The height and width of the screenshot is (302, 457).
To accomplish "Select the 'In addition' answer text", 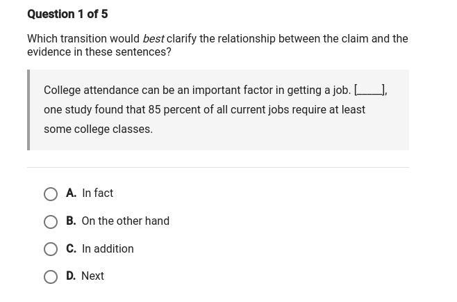I will click(x=108, y=249).
